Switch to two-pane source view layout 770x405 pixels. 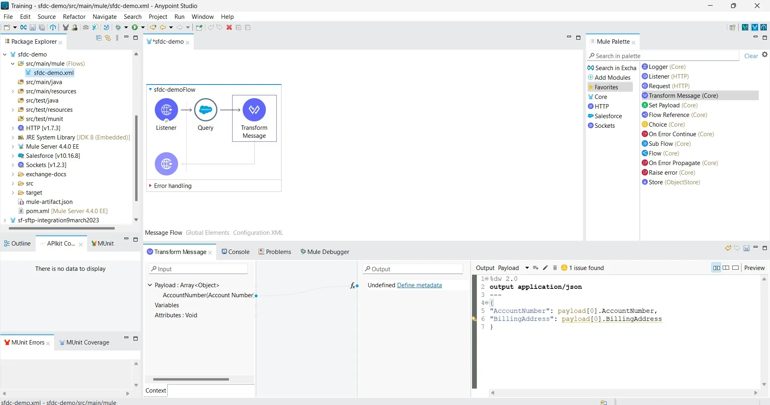coord(726,268)
